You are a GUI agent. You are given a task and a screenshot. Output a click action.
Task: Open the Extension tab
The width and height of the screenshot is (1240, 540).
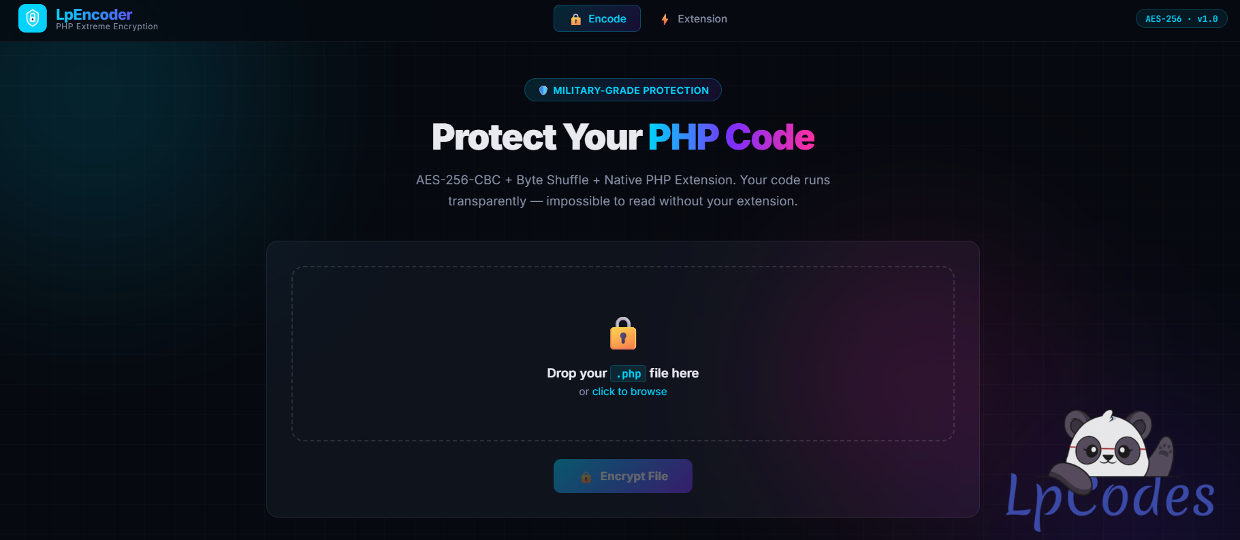point(695,19)
